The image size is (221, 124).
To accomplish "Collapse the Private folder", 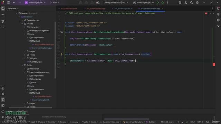I will 22,24.
